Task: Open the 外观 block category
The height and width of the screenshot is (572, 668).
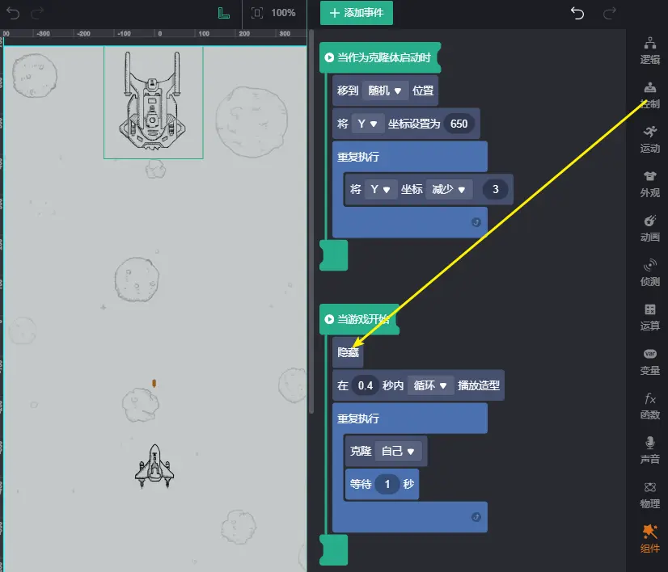Action: 649,184
